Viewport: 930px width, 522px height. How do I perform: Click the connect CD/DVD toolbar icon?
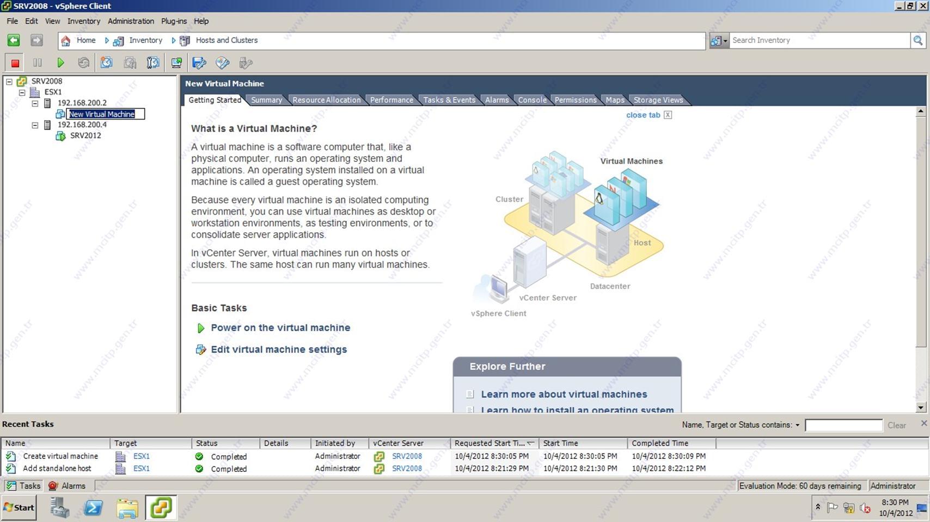coord(223,63)
